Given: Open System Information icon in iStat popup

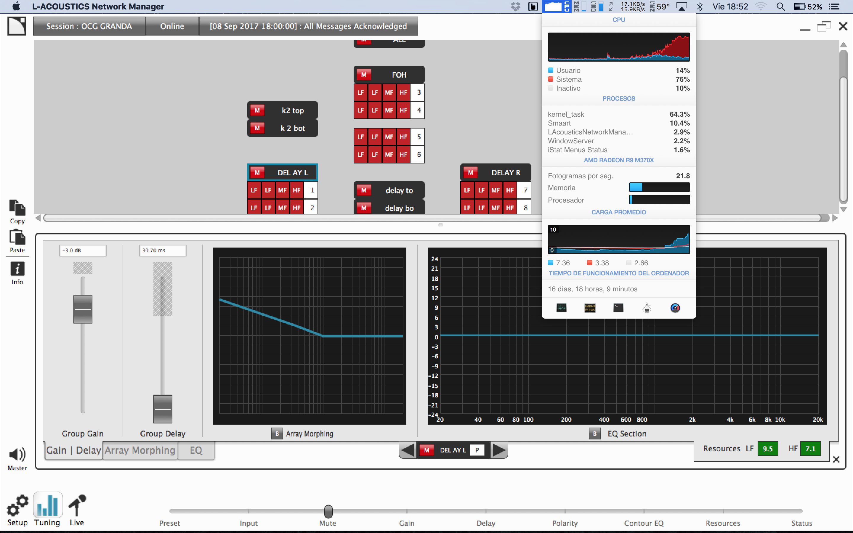Looking at the screenshot, I should click(x=647, y=308).
